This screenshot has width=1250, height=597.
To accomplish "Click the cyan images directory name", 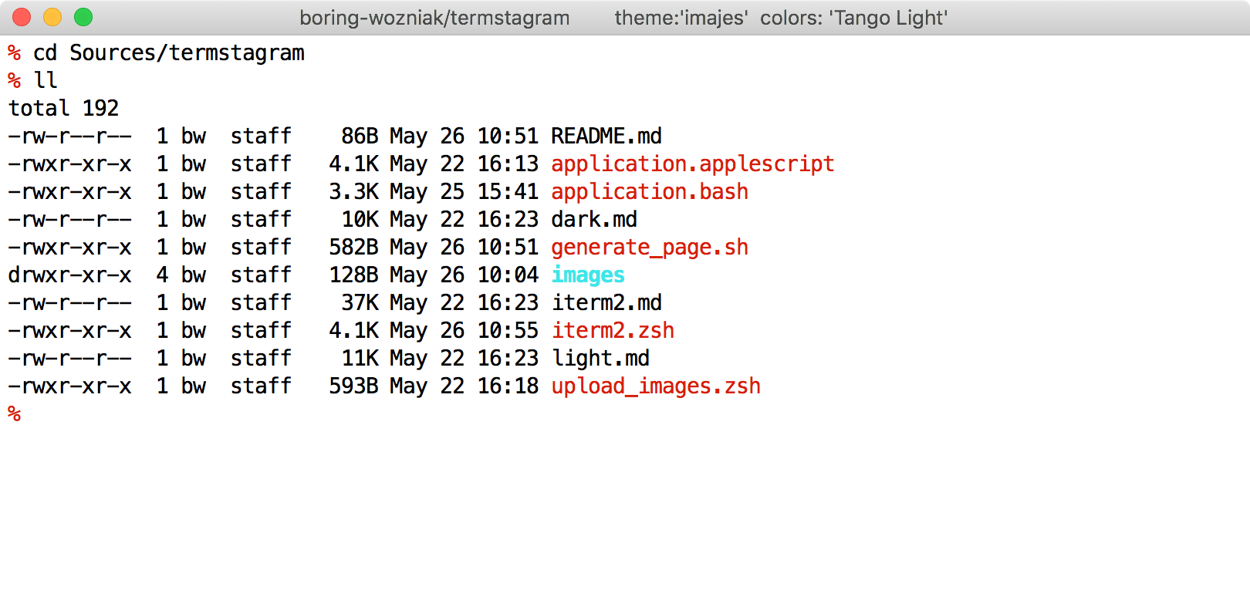I will point(587,275).
